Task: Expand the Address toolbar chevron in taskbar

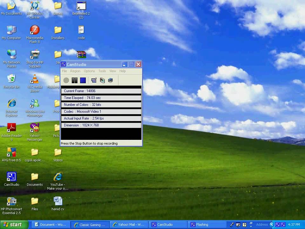Action: [x=272, y=225]
